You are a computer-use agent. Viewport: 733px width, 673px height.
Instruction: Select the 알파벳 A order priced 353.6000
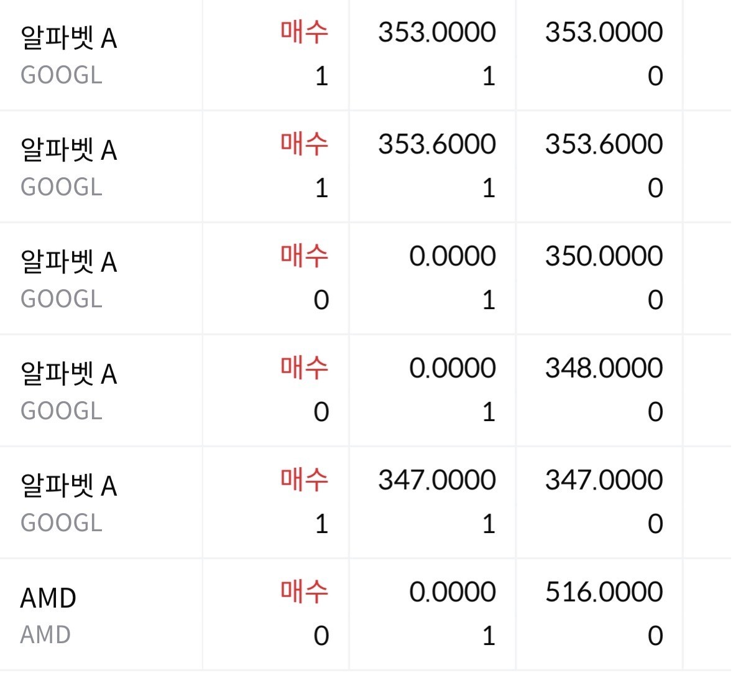(364, 167)
